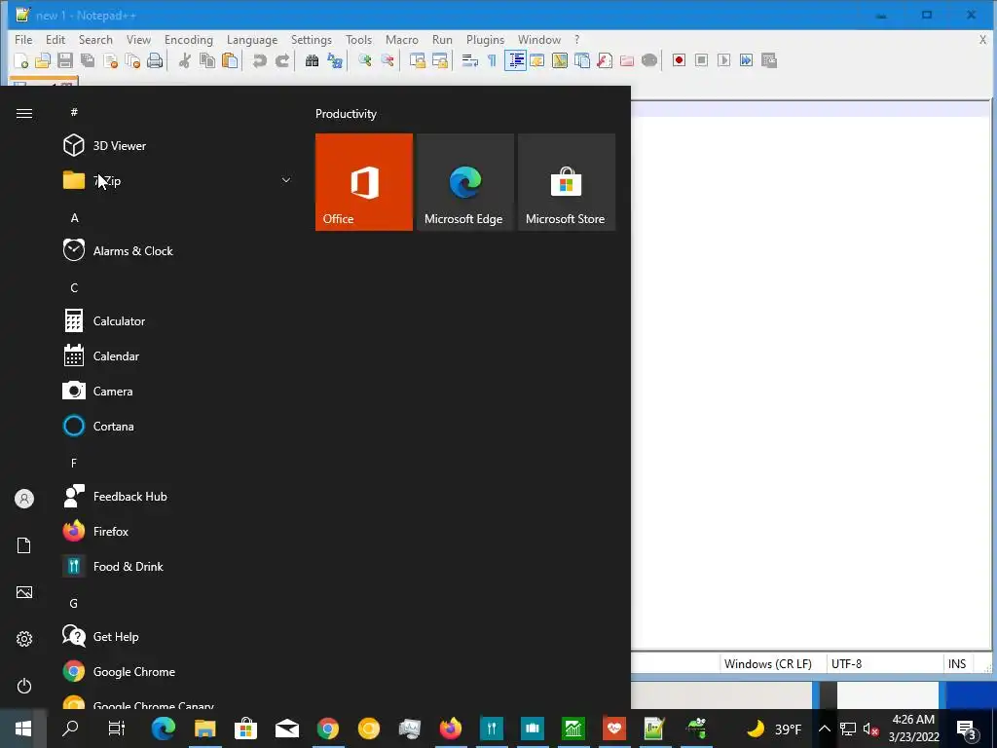This screenshot has width=997, height=748.
Task: Click the Microsoft Store tile
Action: (567, 182)
